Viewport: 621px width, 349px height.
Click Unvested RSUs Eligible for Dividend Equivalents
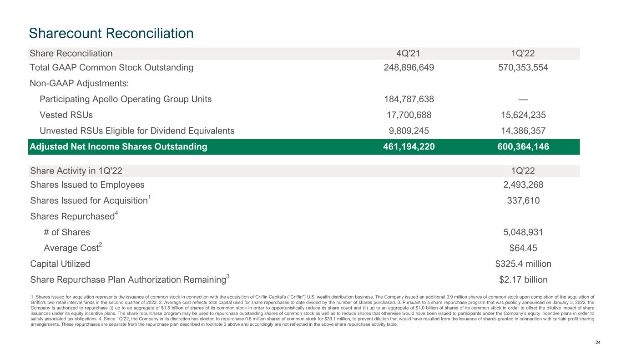click(x=137, y=131)
